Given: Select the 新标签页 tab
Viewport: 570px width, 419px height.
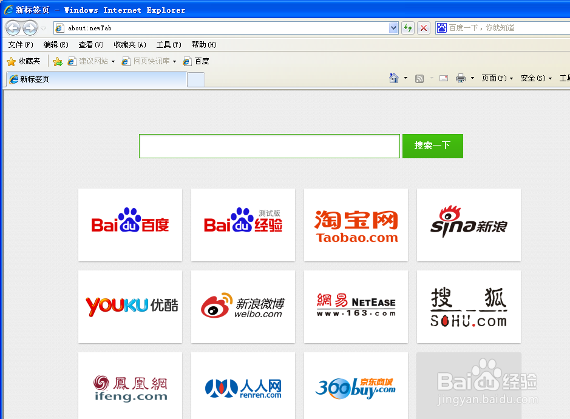Looking at the screenshot, I should (x=97, y=79).
